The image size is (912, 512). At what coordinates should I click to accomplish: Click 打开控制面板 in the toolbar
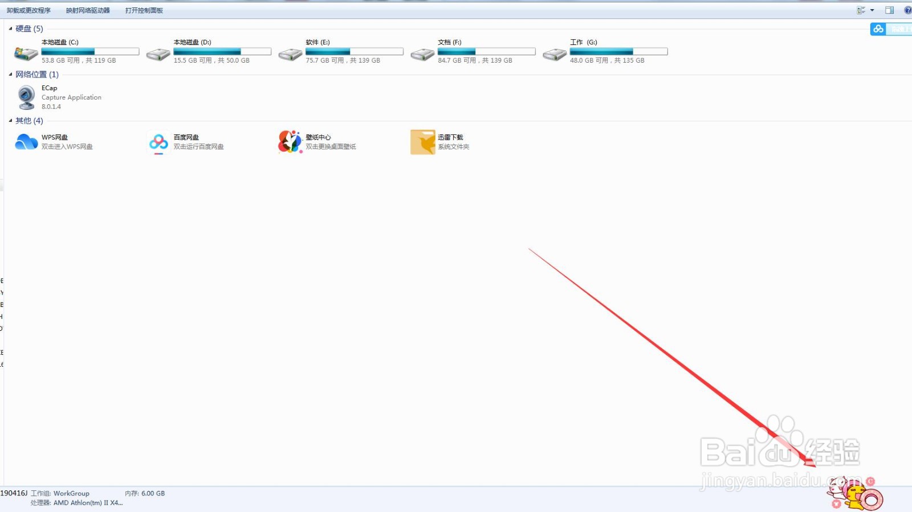pyautogui.click(x=144, y=10)
